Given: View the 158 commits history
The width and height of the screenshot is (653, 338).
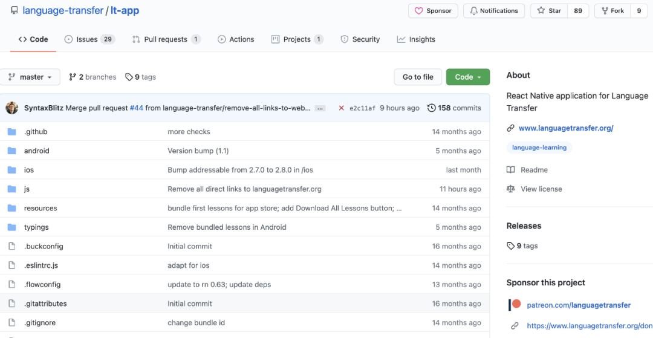Looking at the screenshot, I should pos(454,108).
